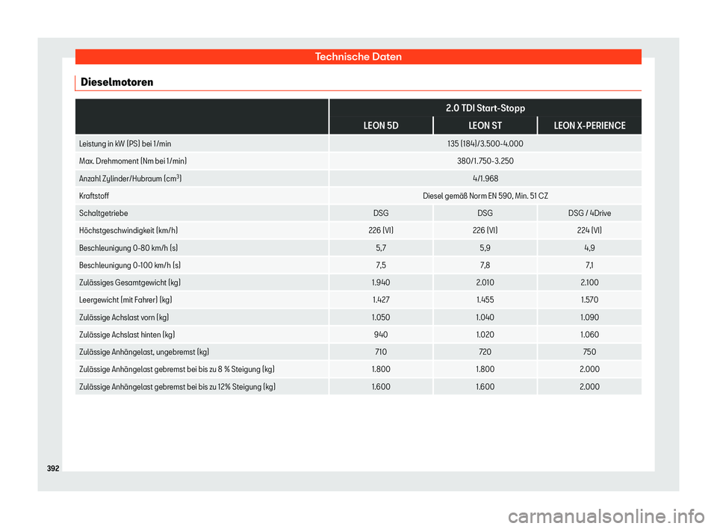Click the 'DSG' cell under LEON 5D
The image size is (717, 529).
click(x=381, y=213)
